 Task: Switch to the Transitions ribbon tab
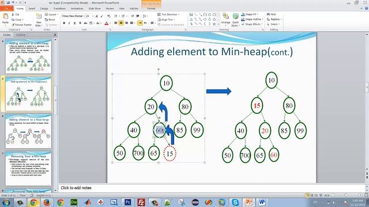(59, 9)
